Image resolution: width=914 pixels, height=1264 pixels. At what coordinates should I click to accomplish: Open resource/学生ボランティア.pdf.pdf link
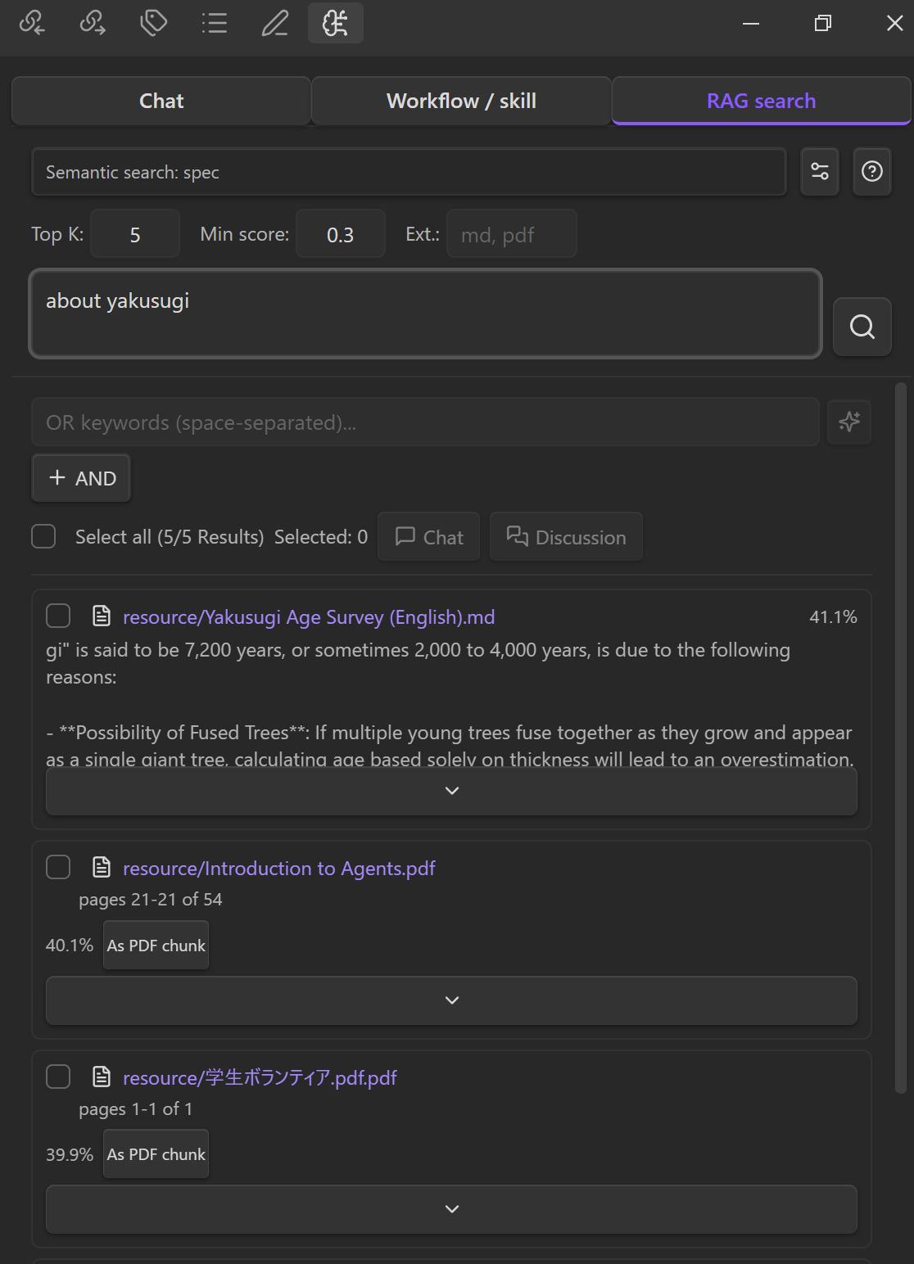pyautogui.click(x=260, y=1077)
